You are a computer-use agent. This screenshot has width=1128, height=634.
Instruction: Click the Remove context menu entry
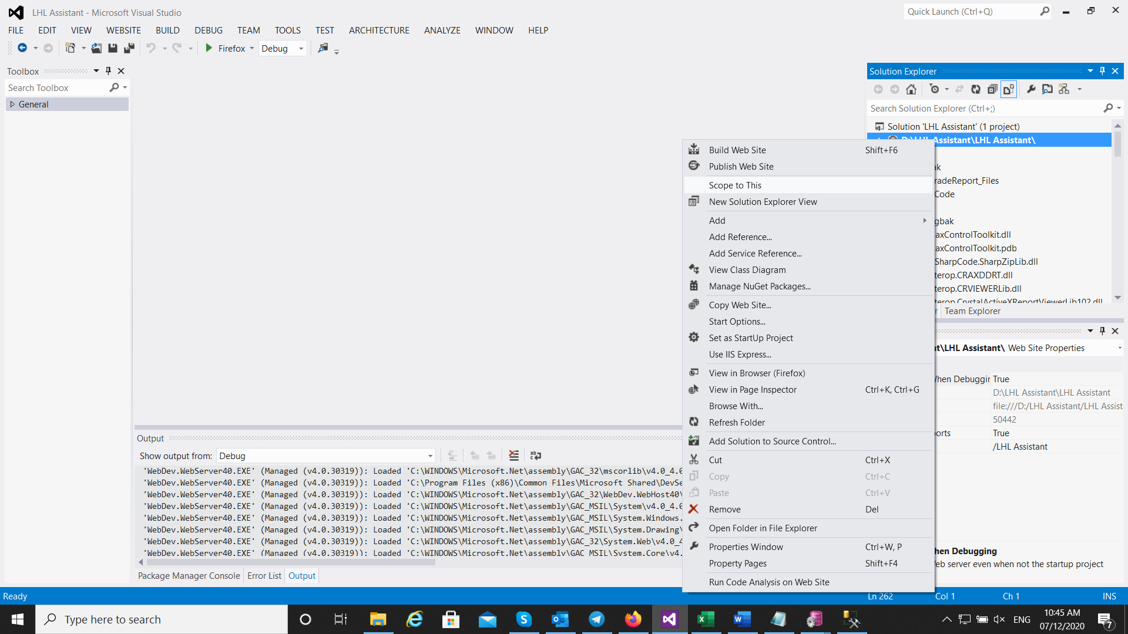pyautogui.click(x=808, y=510)
